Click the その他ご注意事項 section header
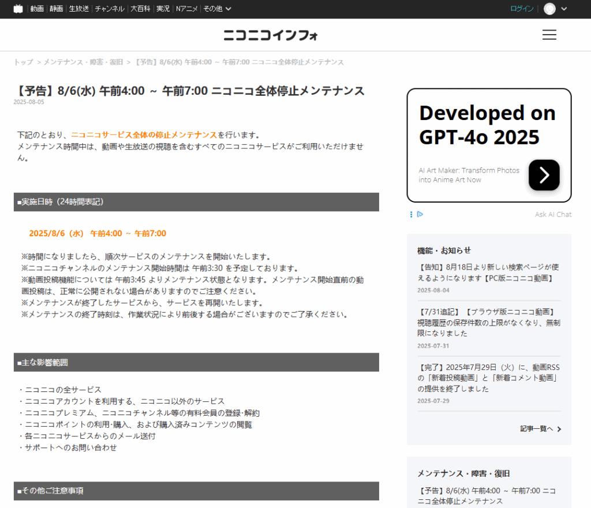 pyautogui.click(x=196, y=491)
